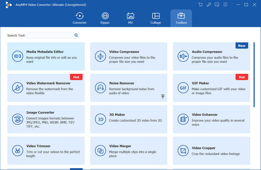This screenshot has width=261, height=170.
Task: Close the AnyMP4 window
Action: pos(254,5)
